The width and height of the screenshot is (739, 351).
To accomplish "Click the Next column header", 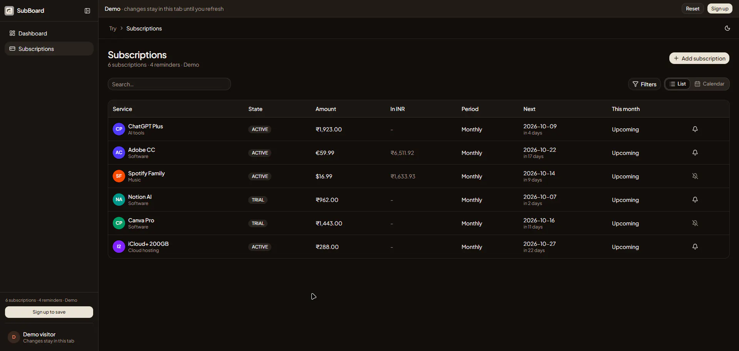I will point(529,109).
